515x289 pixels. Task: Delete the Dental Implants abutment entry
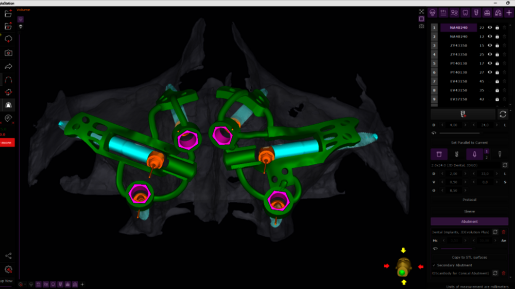pyautogui.click(x=504, y=232)
